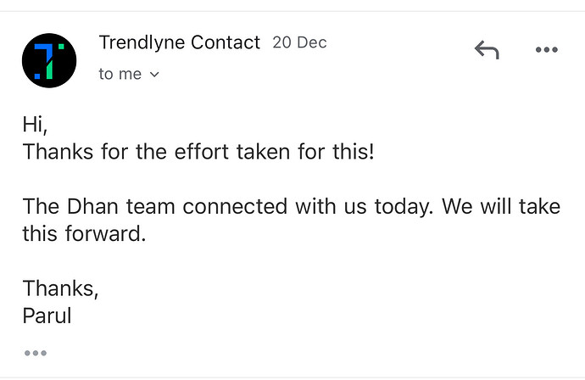Click the 'this forward.' line
The width and height of the screenshot is (585, 380).
[84, 233]
